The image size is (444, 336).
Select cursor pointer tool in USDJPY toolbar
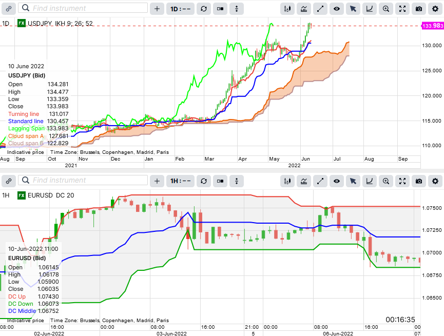pyautogui.click(x=353, y=9)
